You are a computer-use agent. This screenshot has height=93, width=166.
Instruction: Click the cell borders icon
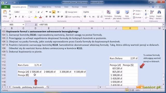click(29, 17)
